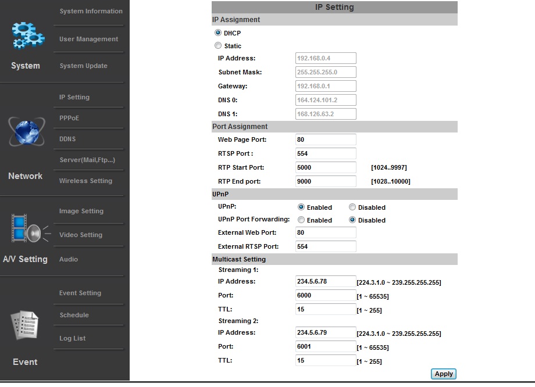
Task: Open the DDNS settings page
Action: click(x=67, y=139)
